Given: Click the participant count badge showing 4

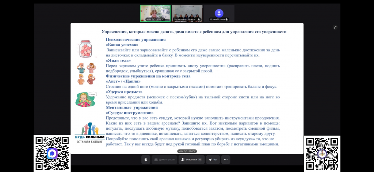Looking at the screenshot, I should click(199, 160).
